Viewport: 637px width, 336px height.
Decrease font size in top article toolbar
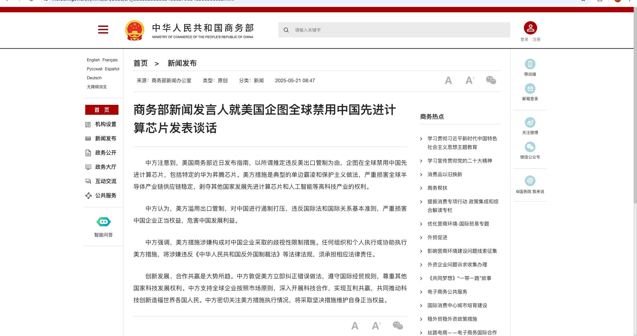449,80
